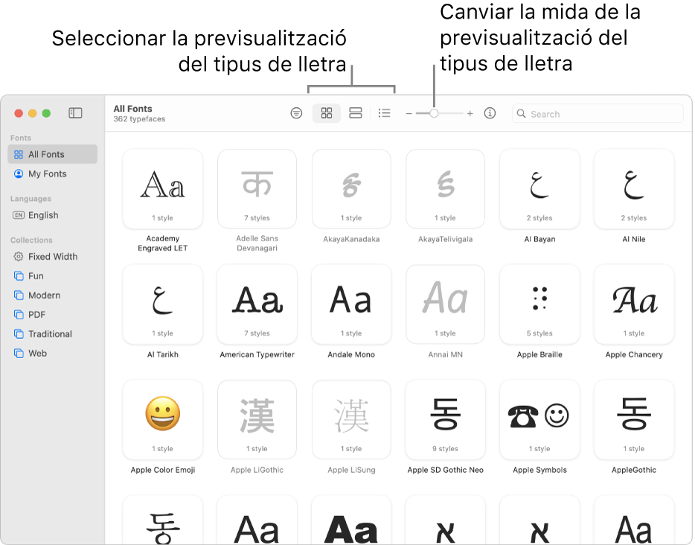
Task: Click the Search field
Action: pyautogui.click(x=598, y=113)
